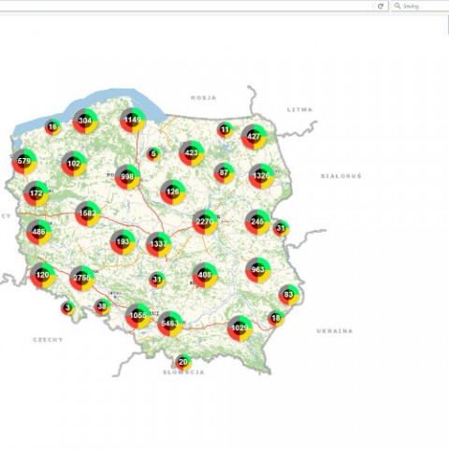The image size is (449, 449).
Task: Open the cluster marker labeled 1326
Action: coord(261,176)
